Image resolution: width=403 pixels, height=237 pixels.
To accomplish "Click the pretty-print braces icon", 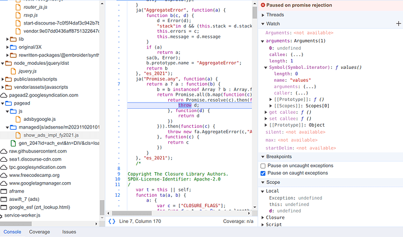I will point(112,221).
